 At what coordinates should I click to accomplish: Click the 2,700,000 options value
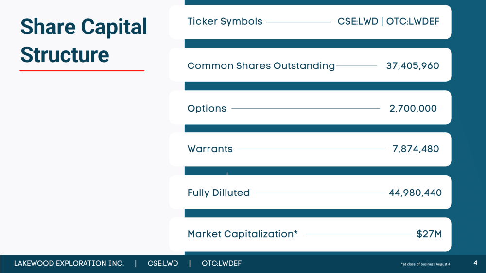pyautogui.click(x=413, y=109)
